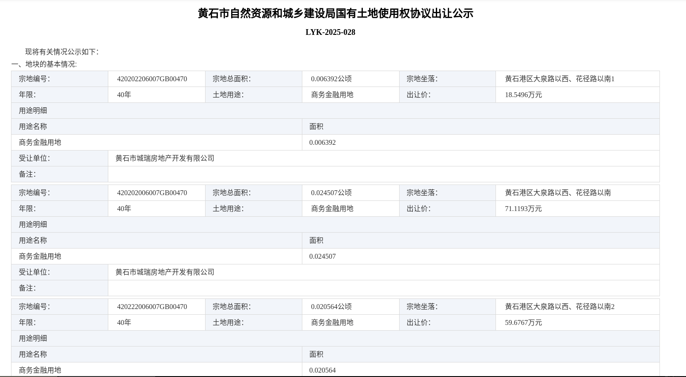Image resolution: width=686 pixels, height=377 pixels.
Task: Click the location cell ending with 花径路以南2
Action: coord(560,307)
